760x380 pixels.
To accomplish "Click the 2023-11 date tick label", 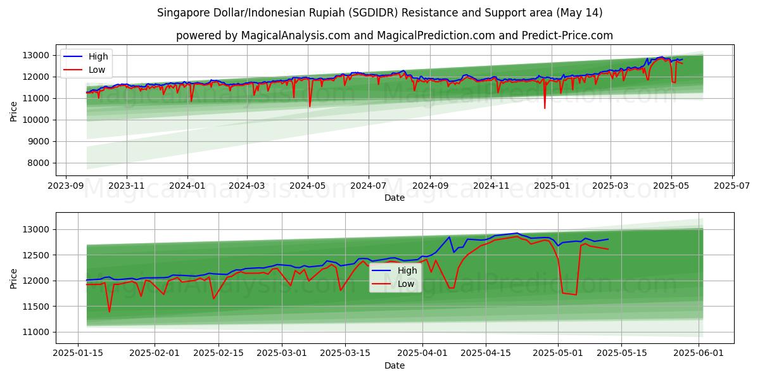I will point(127,186).
